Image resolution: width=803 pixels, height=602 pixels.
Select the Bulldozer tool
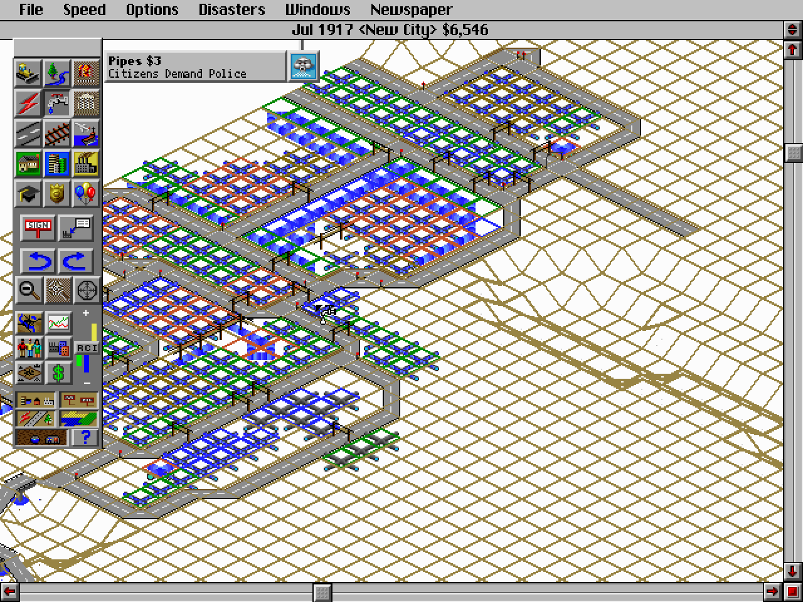[x=29, y=74]
